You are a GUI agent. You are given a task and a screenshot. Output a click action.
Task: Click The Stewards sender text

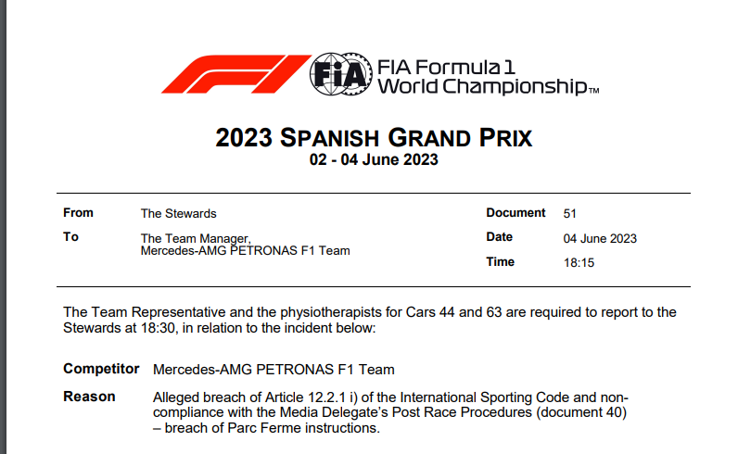pos(178,213)
